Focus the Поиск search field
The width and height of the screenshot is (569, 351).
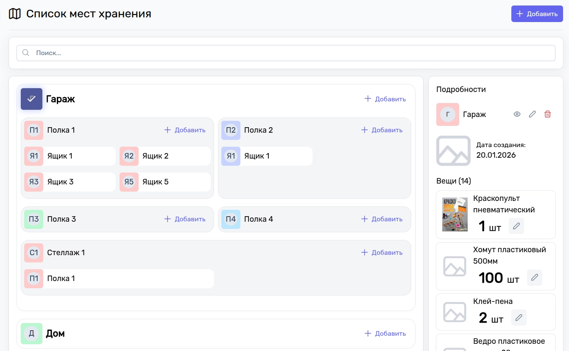click(x=286, y=53)
